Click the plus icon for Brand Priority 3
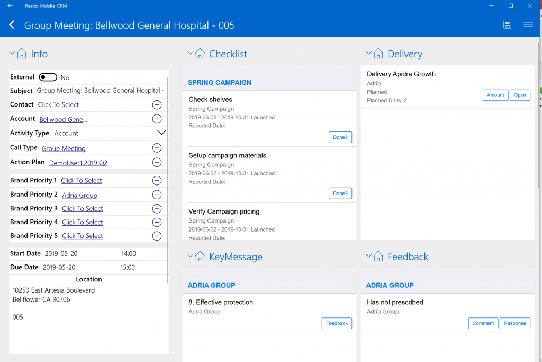Screen dimensions: 542x362 (157, 209)
